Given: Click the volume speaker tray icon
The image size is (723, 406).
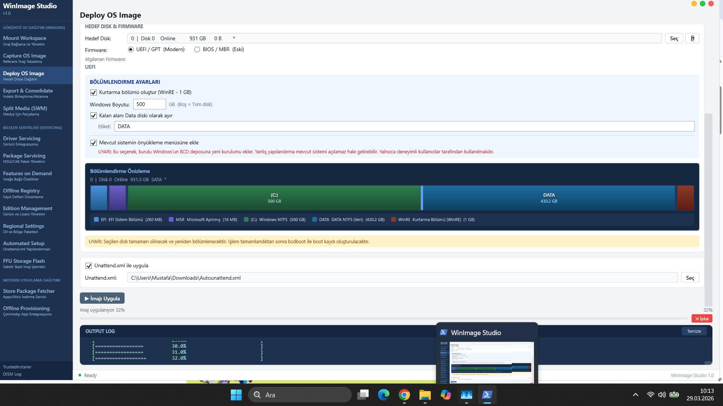Looking at the screenshot, I should click(x=662, y=395).
